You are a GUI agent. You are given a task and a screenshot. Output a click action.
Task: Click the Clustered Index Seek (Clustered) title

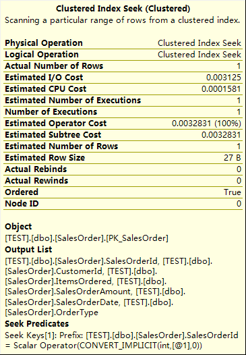(x=123, y=9)
